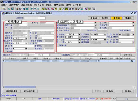Expand the empty dropdown above 9-기타
Viewport: 138px width, 101px height.
[80, 40]
